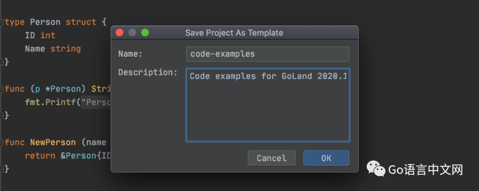Click the string type after Name field
The height and width of the screenshot is (191, 479).
(66, 49)
